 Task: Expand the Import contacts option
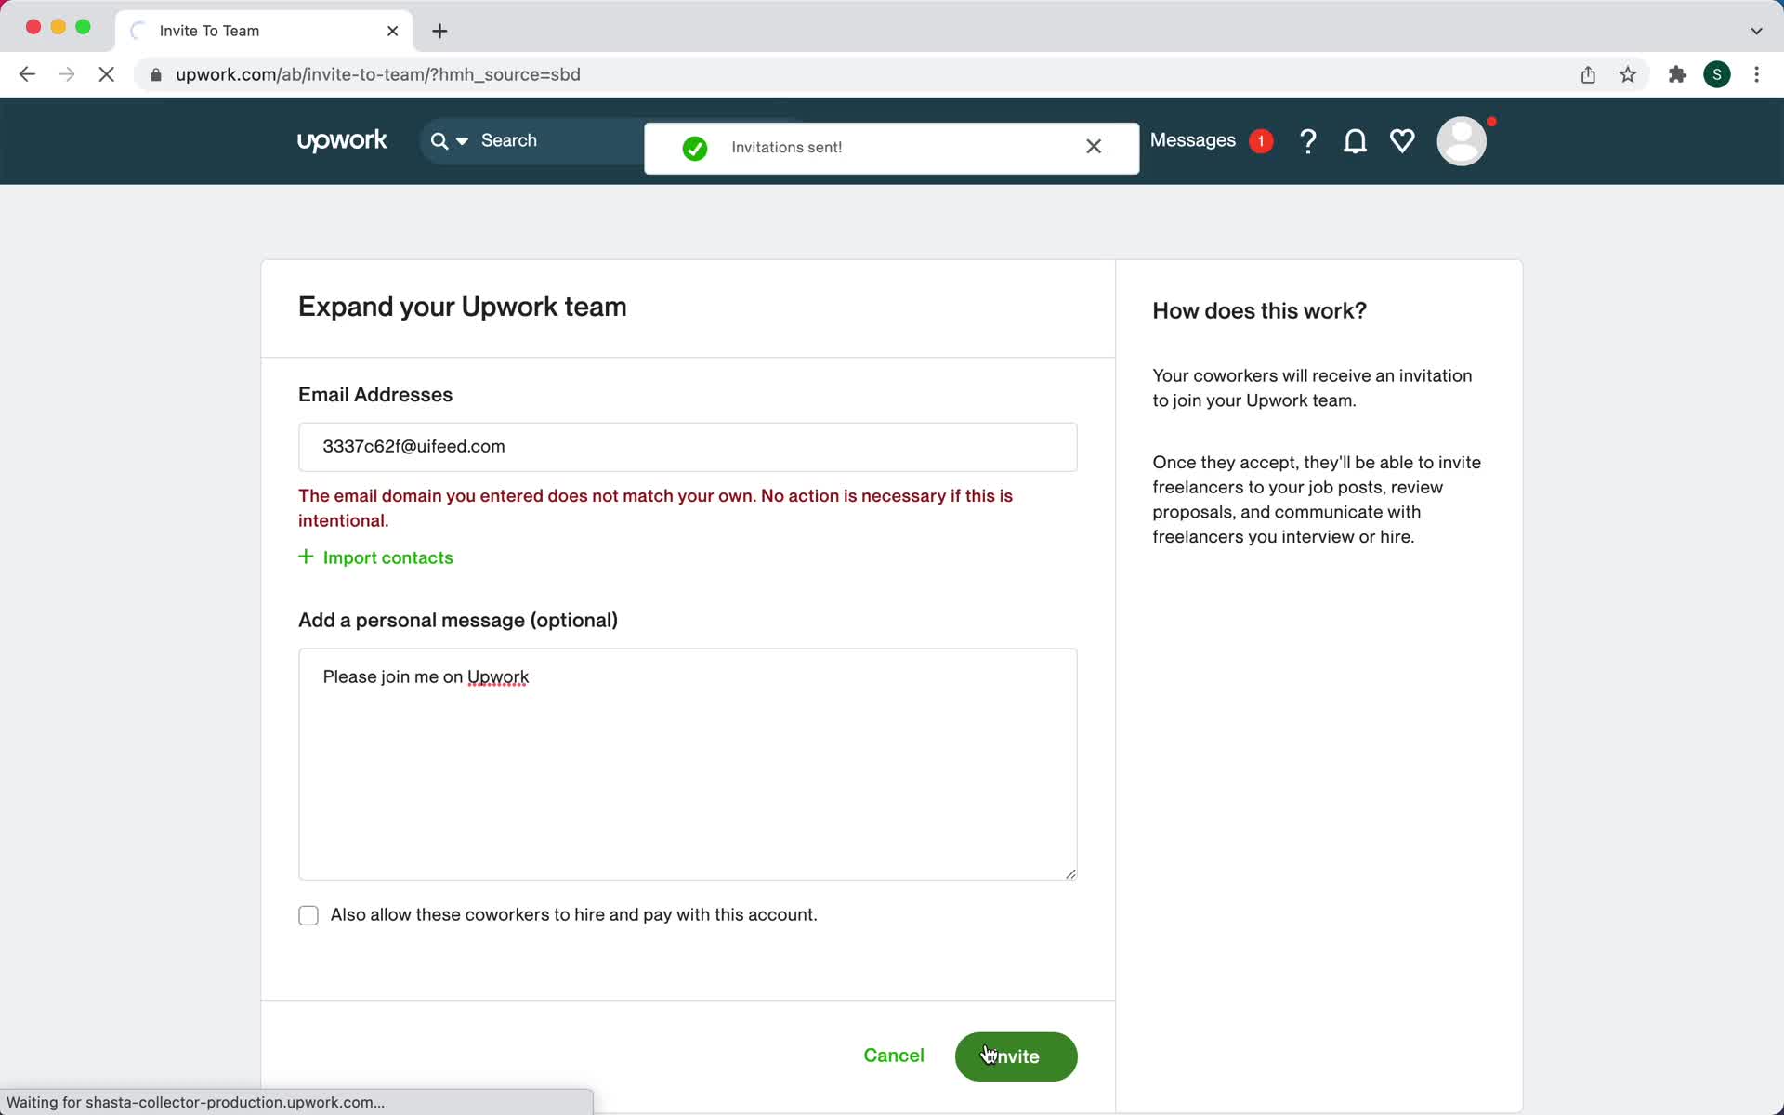[x=375, y=557]
